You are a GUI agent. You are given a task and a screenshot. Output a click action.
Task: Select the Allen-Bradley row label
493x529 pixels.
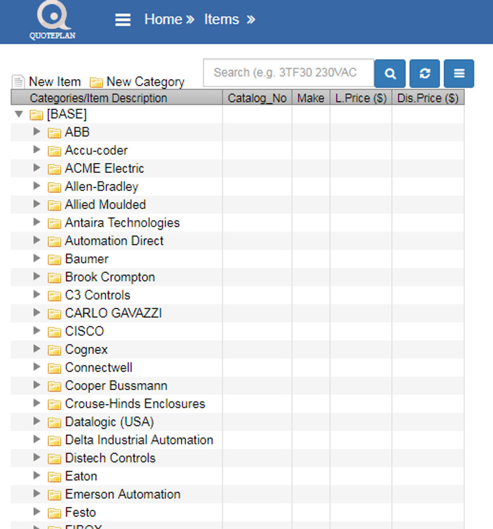pyautogui.click(x=102, y=186)
